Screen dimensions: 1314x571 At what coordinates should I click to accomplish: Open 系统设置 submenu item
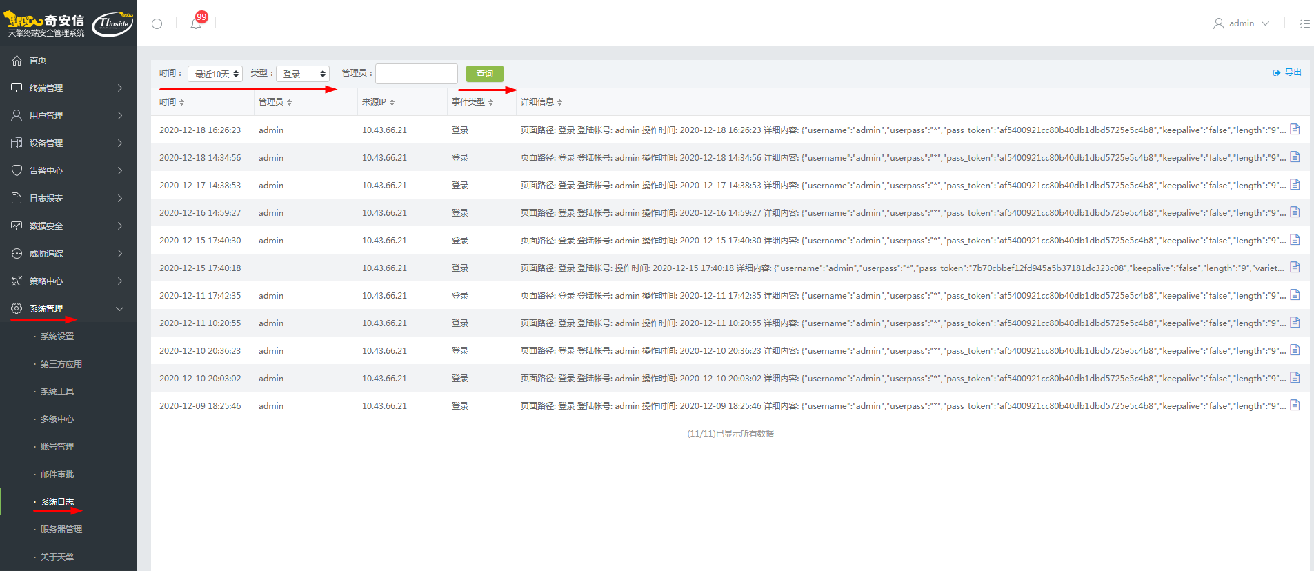(57, 337)
